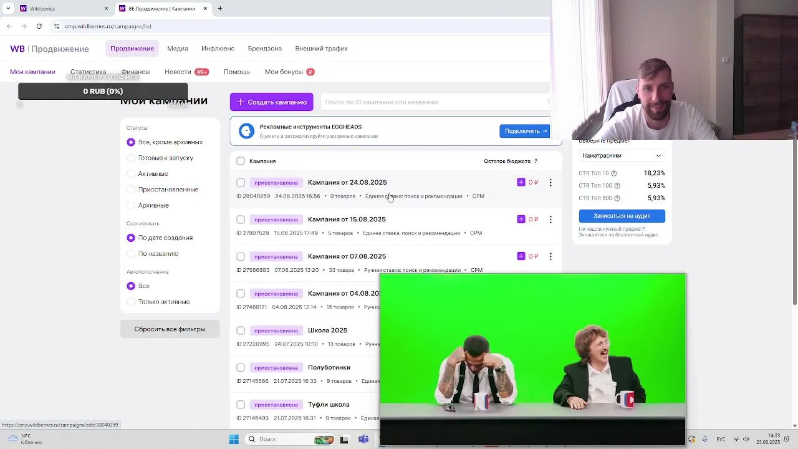This screenshot has height=449, width=798.
Task: Open the Инфлюенс top tab
Action: click(218, 49)
